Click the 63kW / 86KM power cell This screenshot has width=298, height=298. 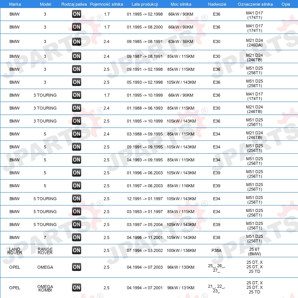(181, 41)
